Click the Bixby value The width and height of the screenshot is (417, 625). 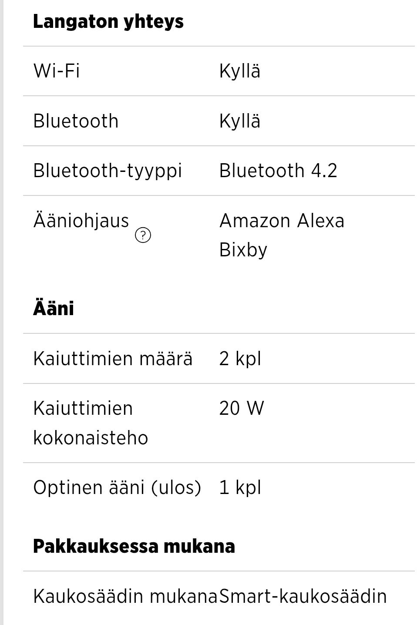pos(243,250)
